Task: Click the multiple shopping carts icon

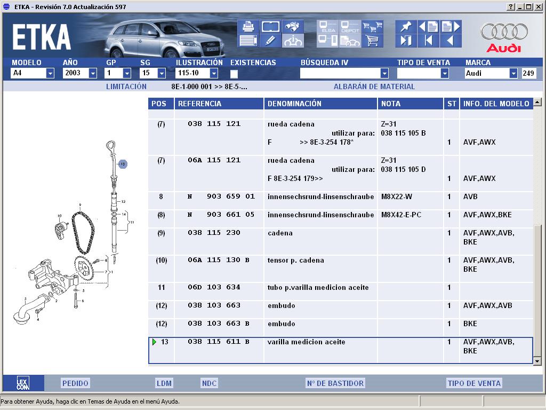Action: (x=372, y=27)
